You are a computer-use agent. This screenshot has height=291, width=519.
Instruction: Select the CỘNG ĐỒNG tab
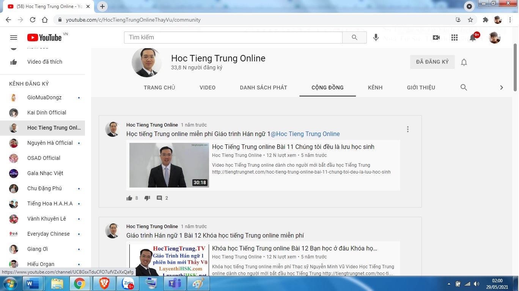(x=327, y=88)
